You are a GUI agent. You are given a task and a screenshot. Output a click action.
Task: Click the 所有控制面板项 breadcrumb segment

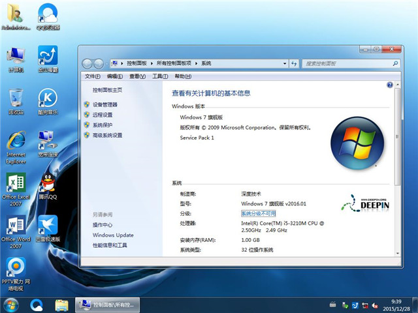point(174,63)
